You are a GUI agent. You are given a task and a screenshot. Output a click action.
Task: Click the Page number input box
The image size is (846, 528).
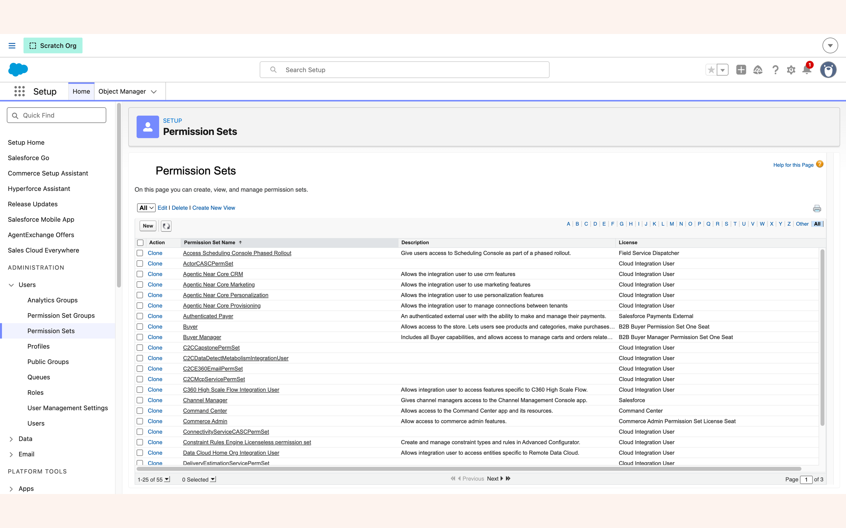coord(806,480)
